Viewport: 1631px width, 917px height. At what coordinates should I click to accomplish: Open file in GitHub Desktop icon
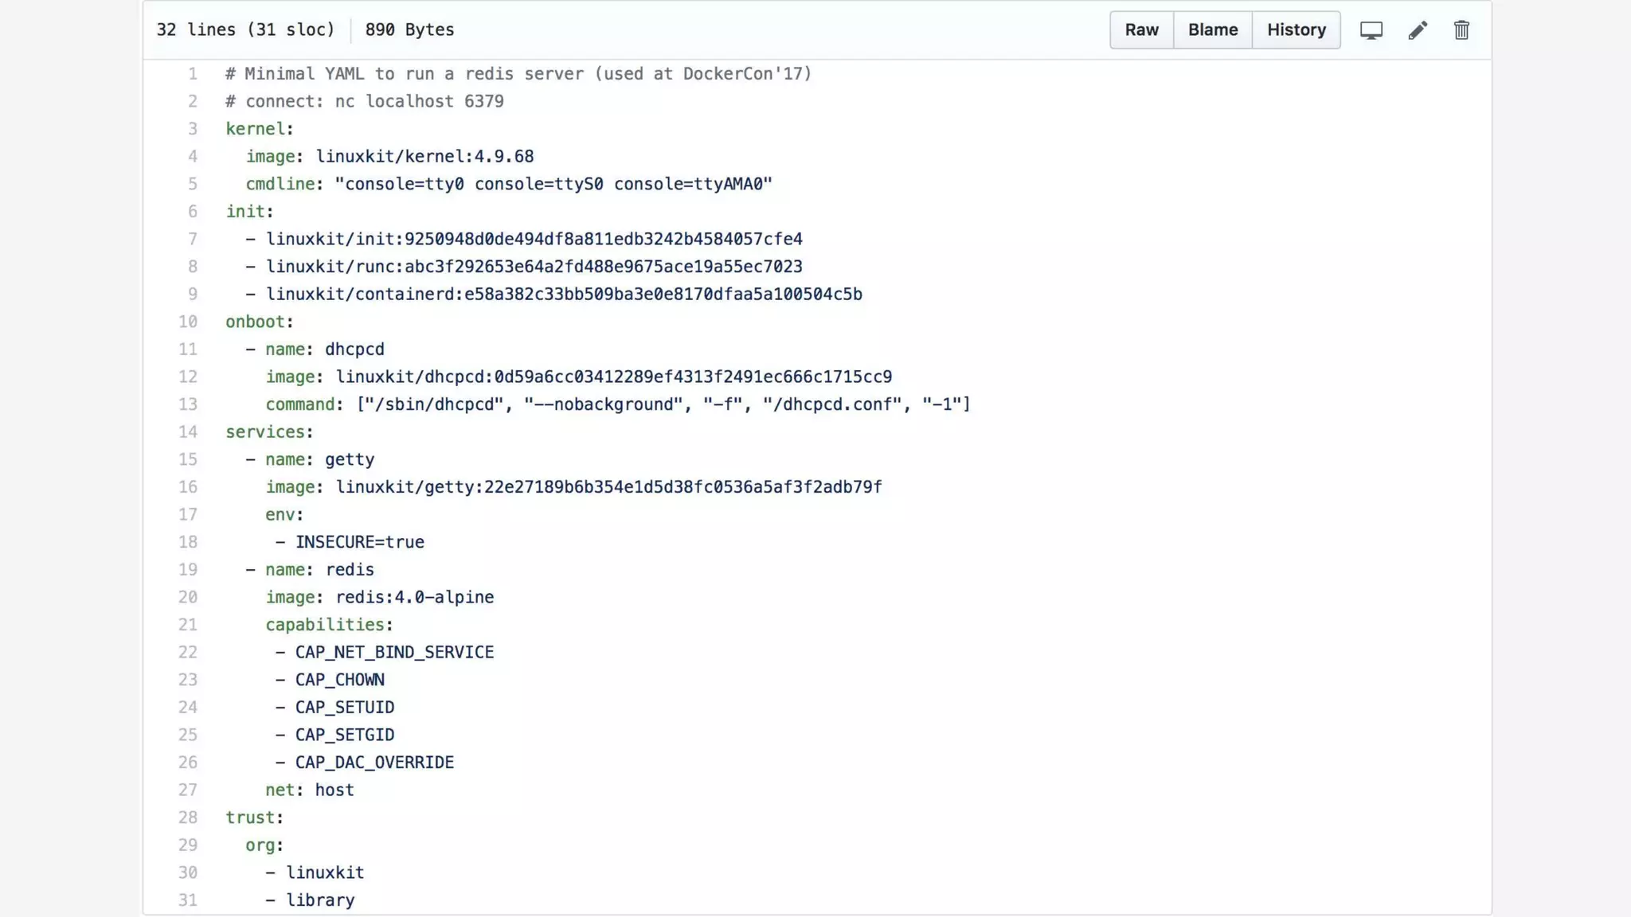coord(1371,30)
